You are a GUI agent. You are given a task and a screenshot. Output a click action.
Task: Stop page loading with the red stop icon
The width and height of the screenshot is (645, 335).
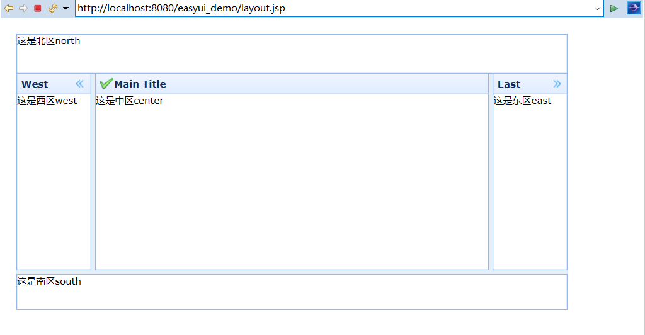click(x=37, y=8)
